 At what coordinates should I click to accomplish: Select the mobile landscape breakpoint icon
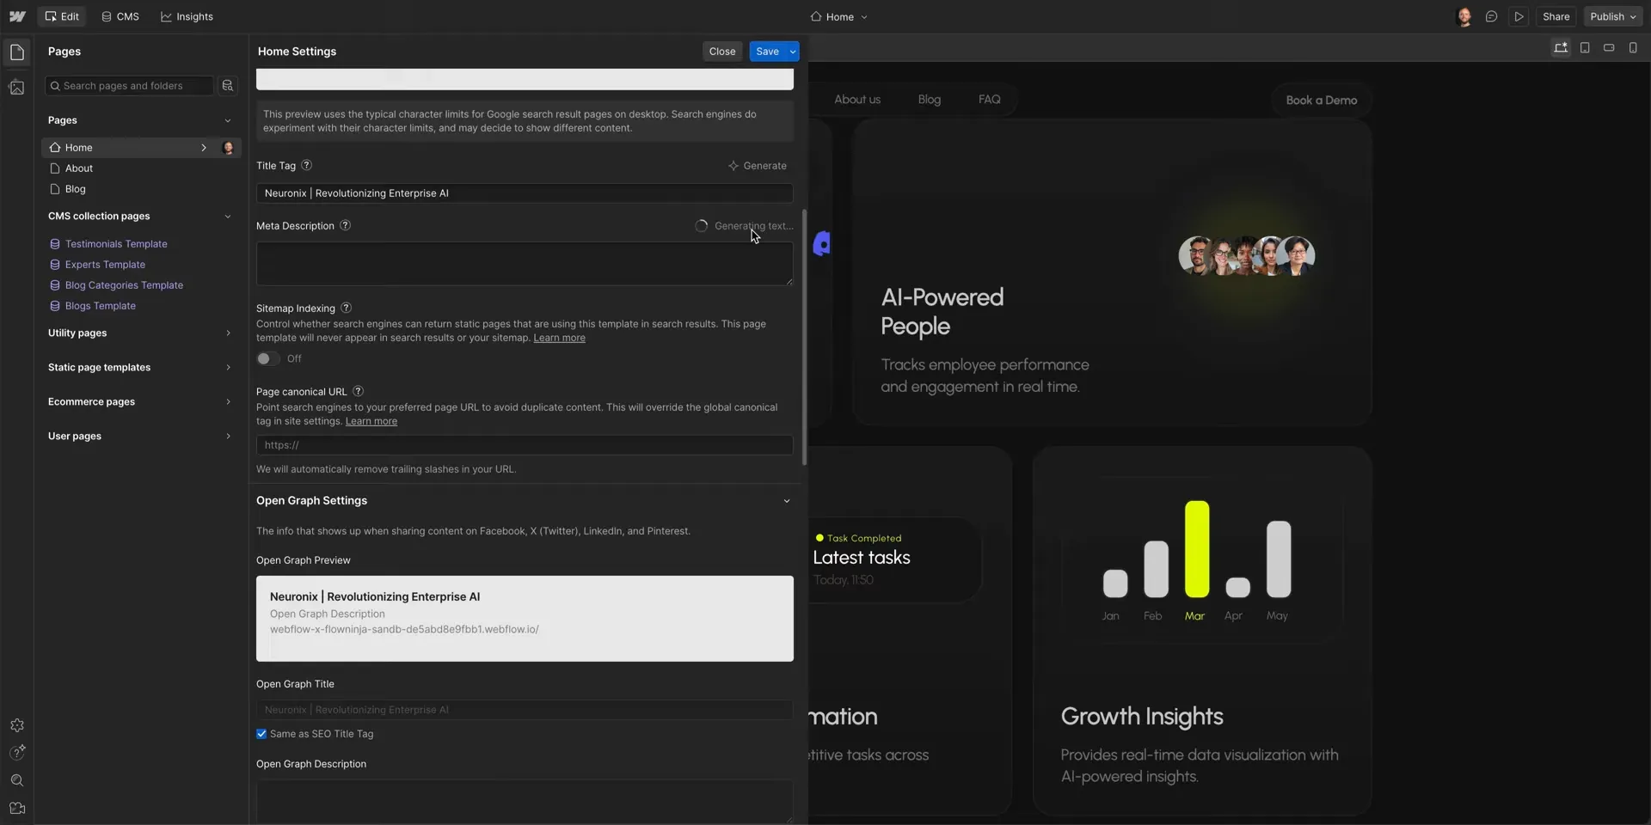(x=1609, y=48)
